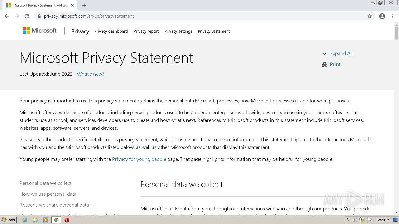Click the Microsoft logo
Screen dimensions: 399x224
click(x=40, y=30)
